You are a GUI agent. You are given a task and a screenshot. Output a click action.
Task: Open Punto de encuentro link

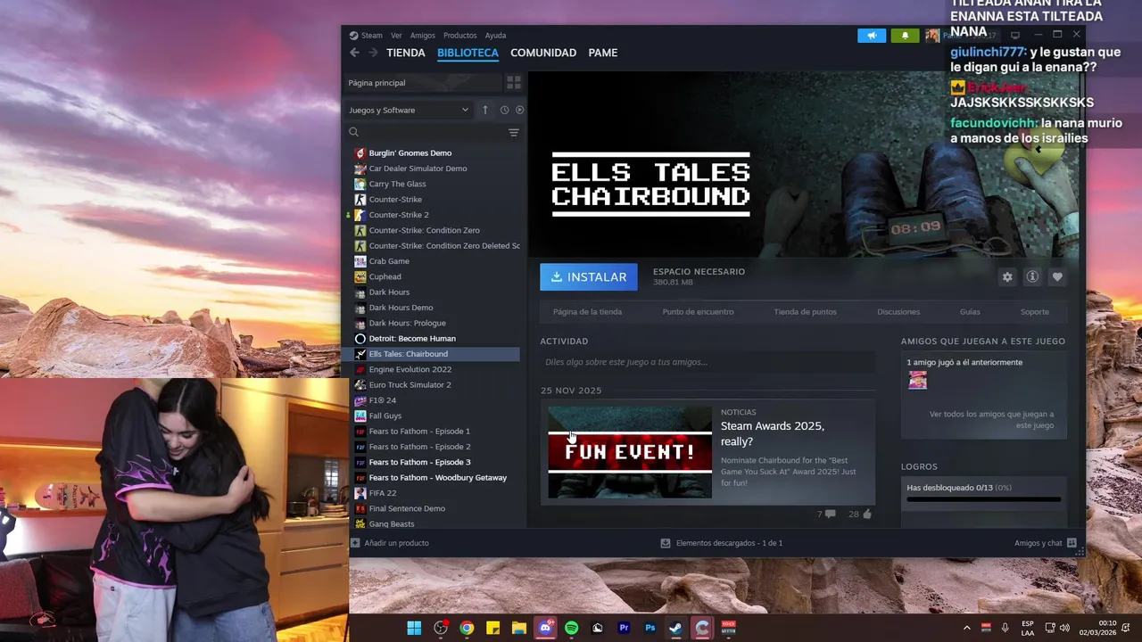698,312
